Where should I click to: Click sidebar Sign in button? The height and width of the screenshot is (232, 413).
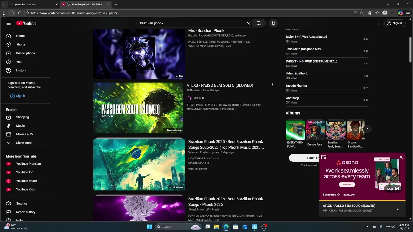[x=18, y=96]
